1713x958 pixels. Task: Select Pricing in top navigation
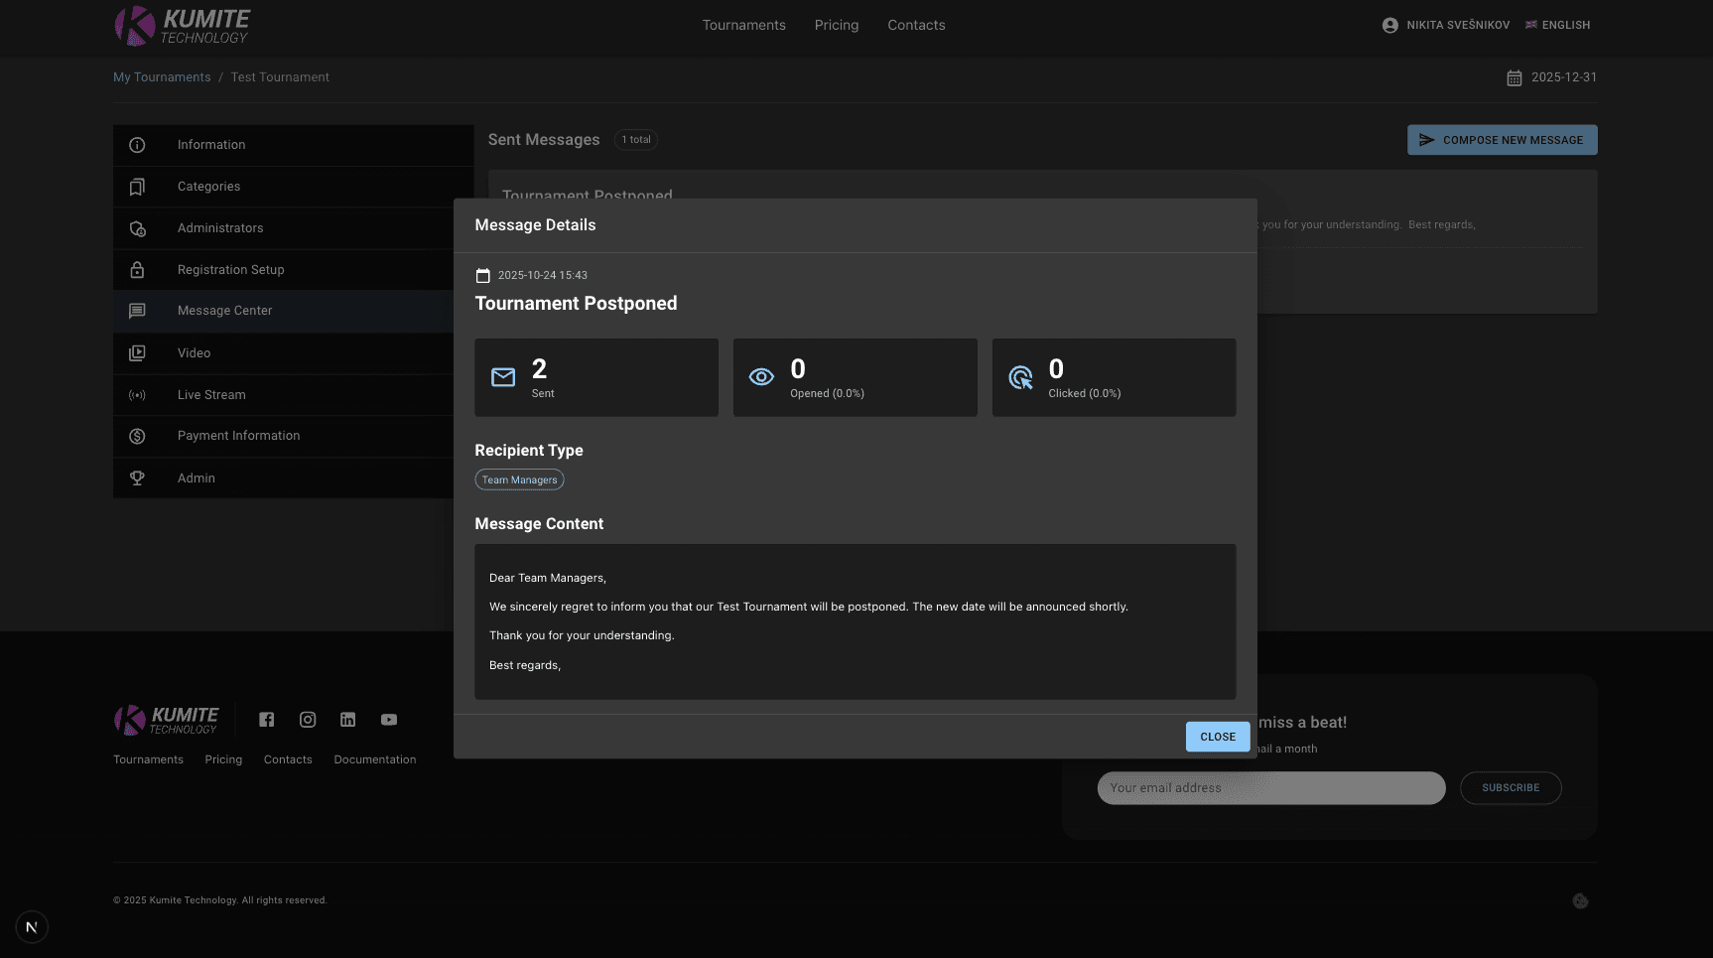pos(836,24)
